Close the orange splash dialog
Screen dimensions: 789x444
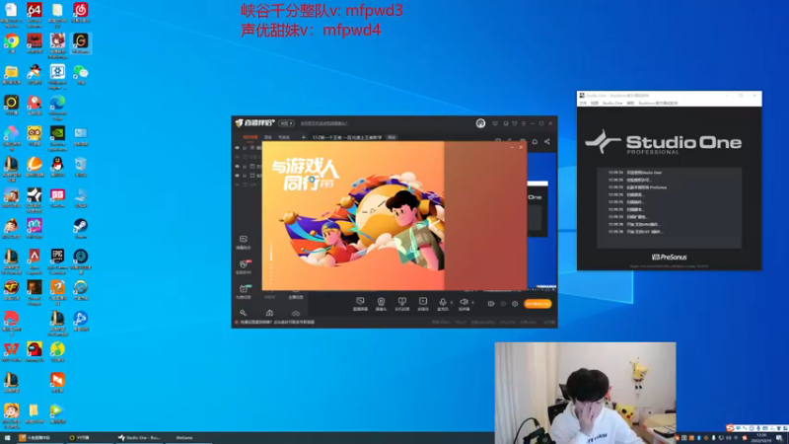click(x=521, y=147)
